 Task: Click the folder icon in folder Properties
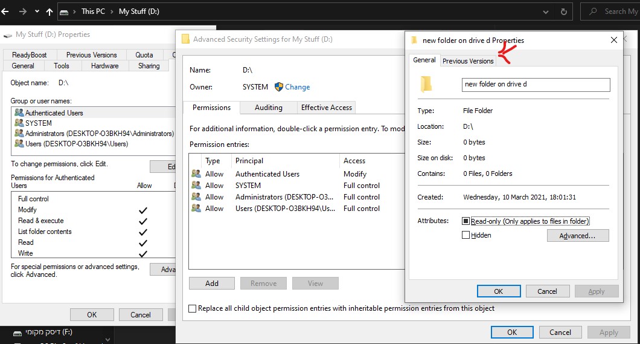(x=427, y=85)
